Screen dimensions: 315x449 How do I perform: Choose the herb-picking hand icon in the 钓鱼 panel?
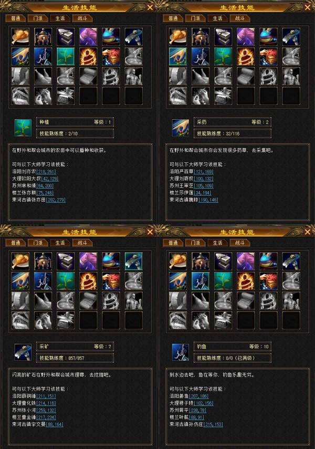(178, 281)
